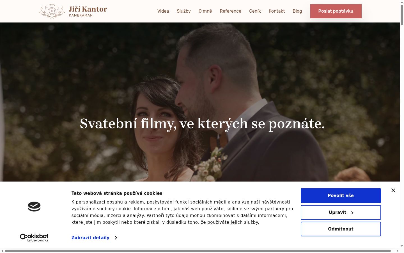404x253 pixels.
Task: Open cookie settings via Upravit
Action: [341, 213]
